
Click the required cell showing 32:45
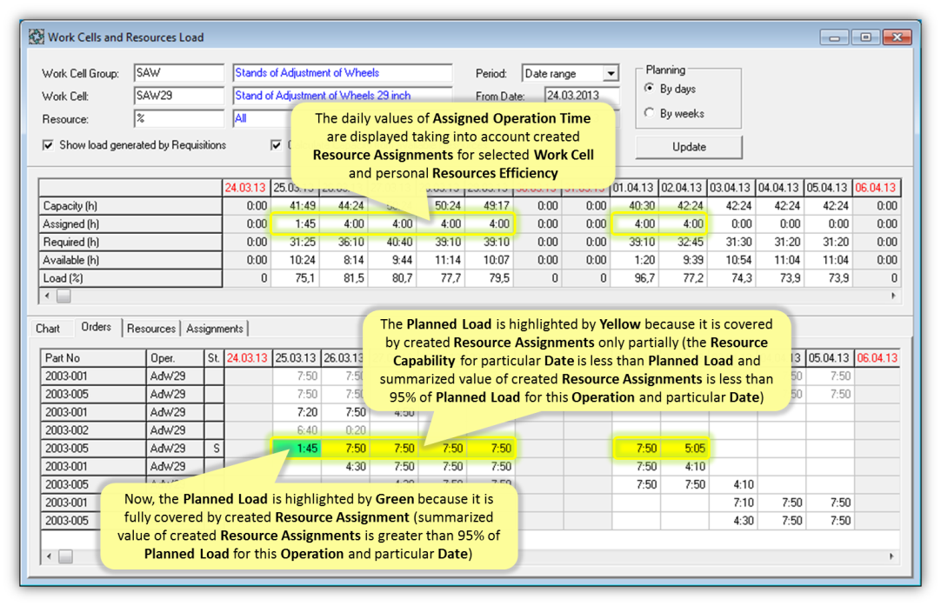pos(683,242)
